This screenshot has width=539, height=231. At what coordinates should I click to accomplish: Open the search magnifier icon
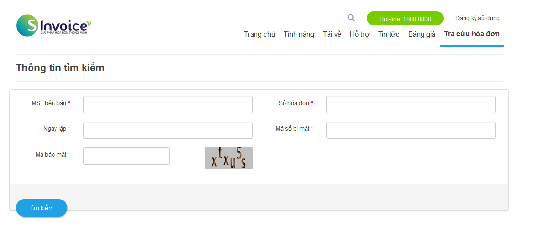point(351,18)
